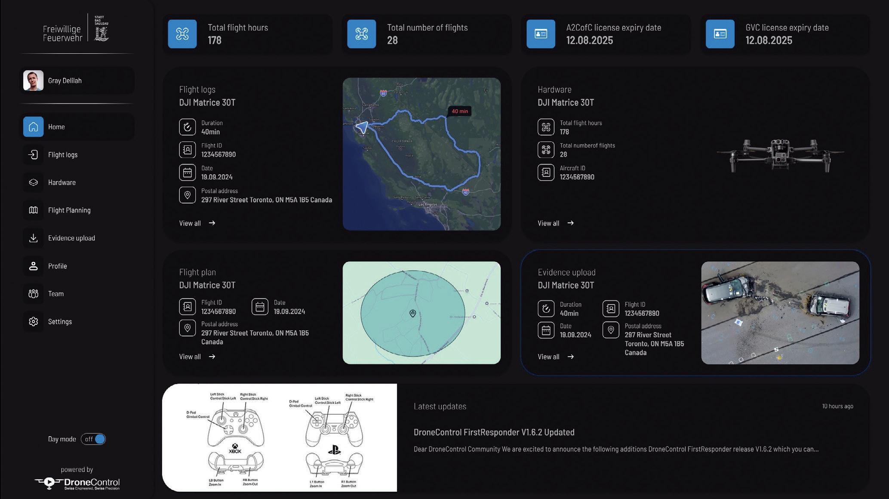Click the duration clock icon in Flight logs

(187, 127)
